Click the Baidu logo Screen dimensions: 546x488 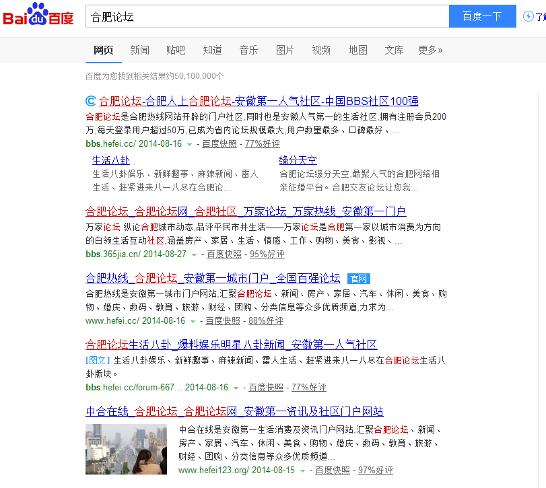38,15
